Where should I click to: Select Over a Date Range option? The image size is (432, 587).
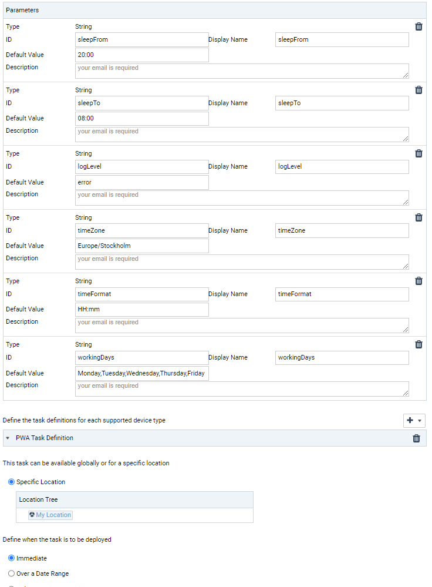(x=11, y=573)
